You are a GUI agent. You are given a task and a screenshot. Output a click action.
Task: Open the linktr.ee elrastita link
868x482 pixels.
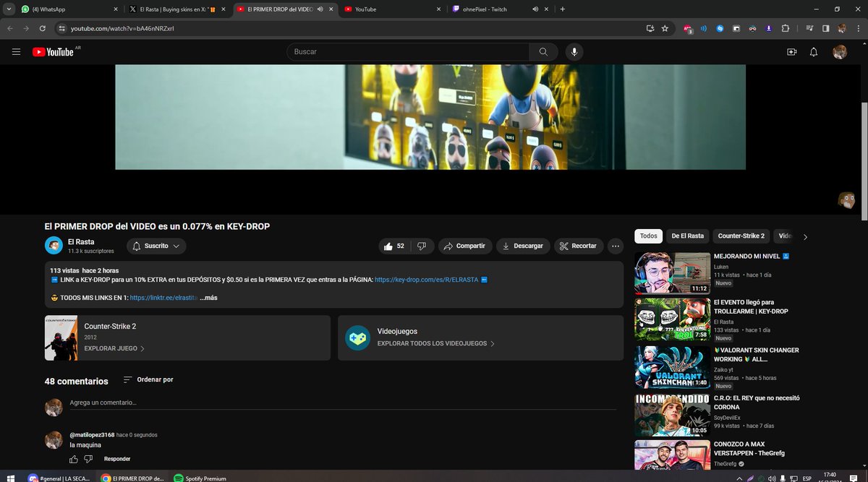click(163, 298)
